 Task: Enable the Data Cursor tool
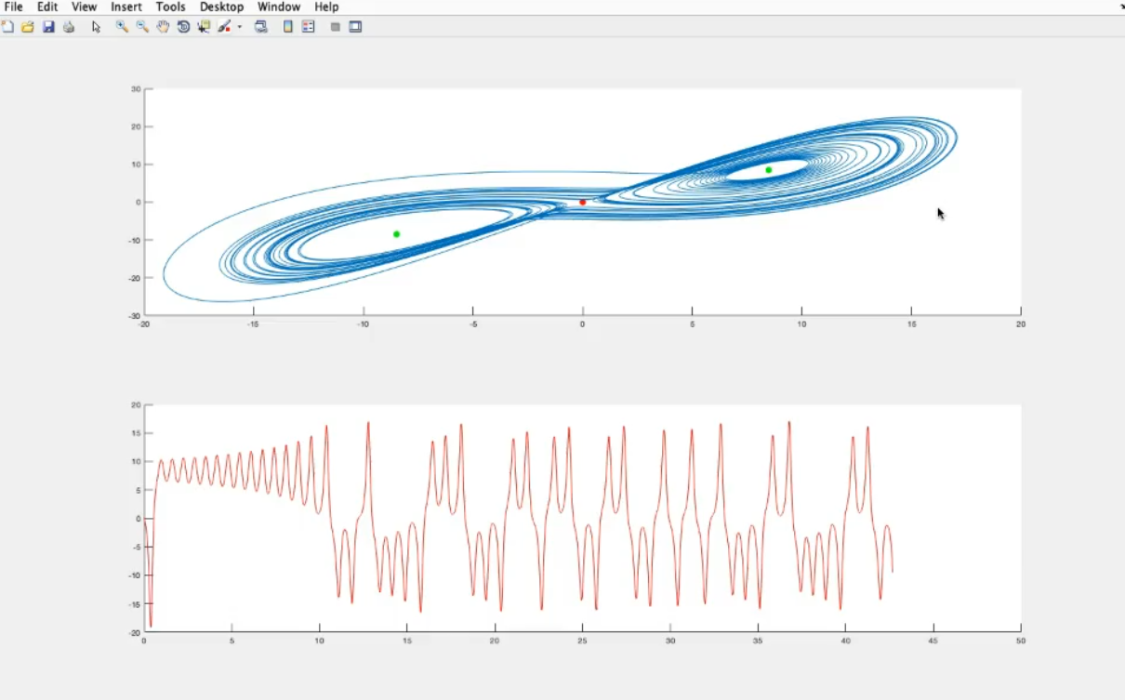pyautogui.click(x=204, y=27)
